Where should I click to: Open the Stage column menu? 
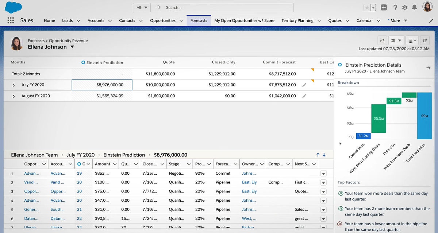(188, 164)
